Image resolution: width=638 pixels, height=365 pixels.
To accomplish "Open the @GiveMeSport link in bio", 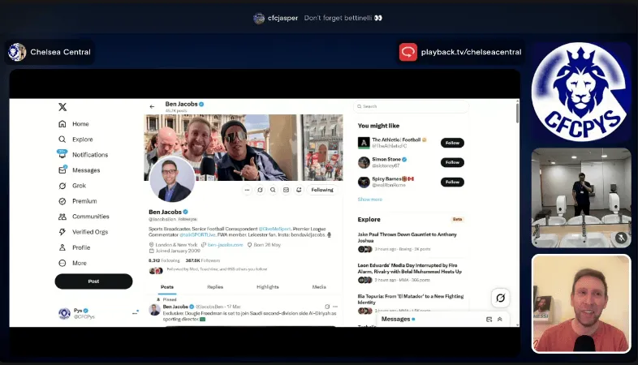I will click(274, 229).
